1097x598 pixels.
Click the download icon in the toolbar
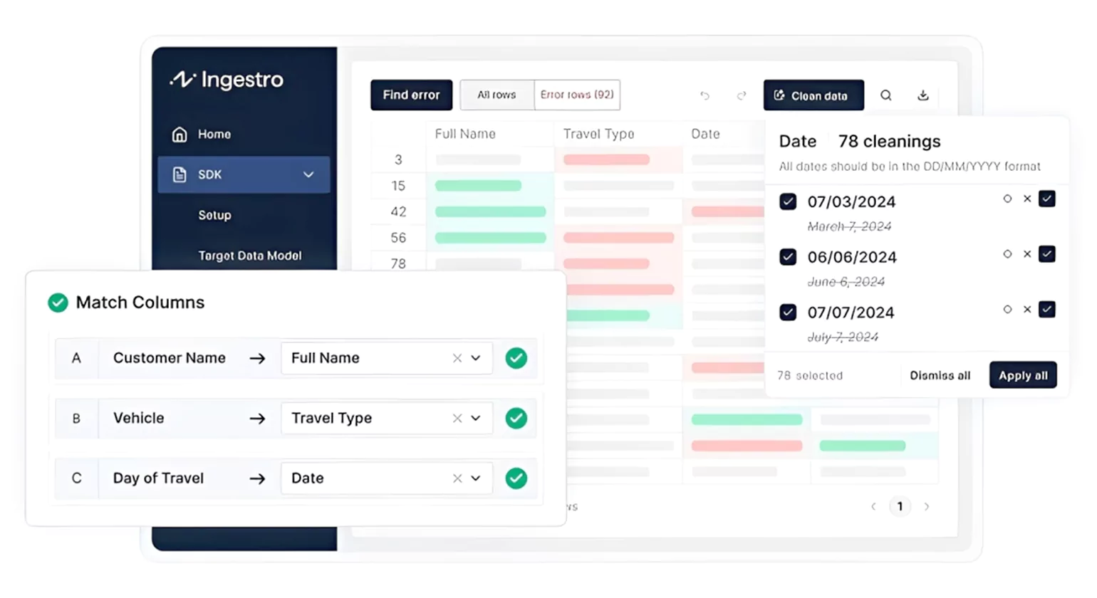pyautogui.click(x=923, y=95)
